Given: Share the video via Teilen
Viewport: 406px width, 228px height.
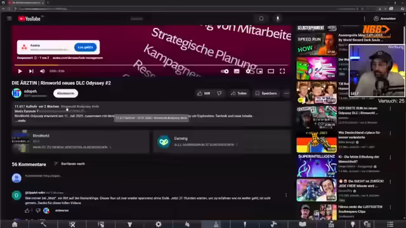Looking at the screenshot, I should 239,93.
